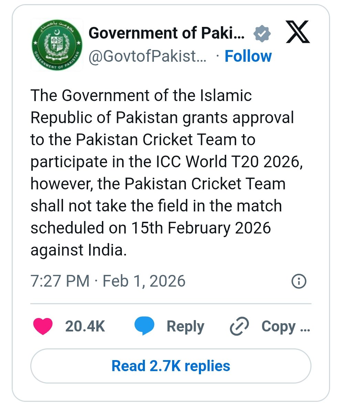Click the Feb 1, 2026 post date
Viewport: 339px width, 407px height.
[144, 281]
